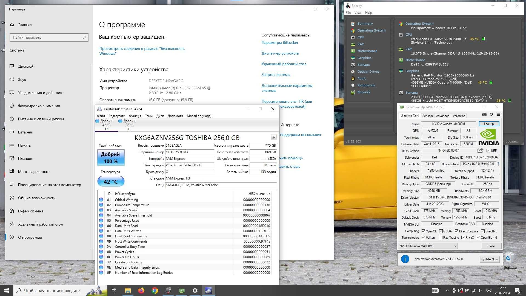Viewport: 526px width, 296px height.
Task: Open Speccy Storage section
Action: (364, 65)
